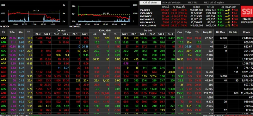This screenshot has width=253, height=116.
Task: Sort by Tổng KL column header
Action: click(x=207, y=32)
